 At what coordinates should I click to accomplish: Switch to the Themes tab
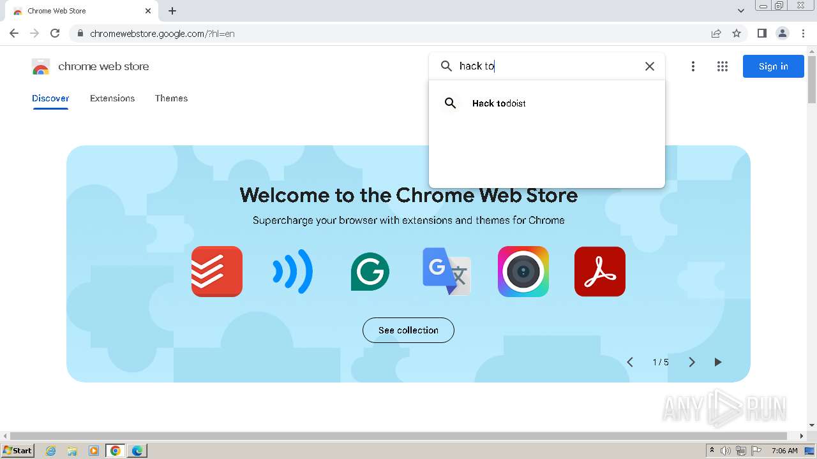tap(171, 98)
